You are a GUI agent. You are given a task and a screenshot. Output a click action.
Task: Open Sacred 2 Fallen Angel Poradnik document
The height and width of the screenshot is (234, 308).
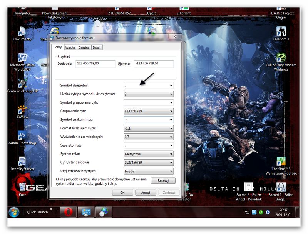[x=249, y=192]
